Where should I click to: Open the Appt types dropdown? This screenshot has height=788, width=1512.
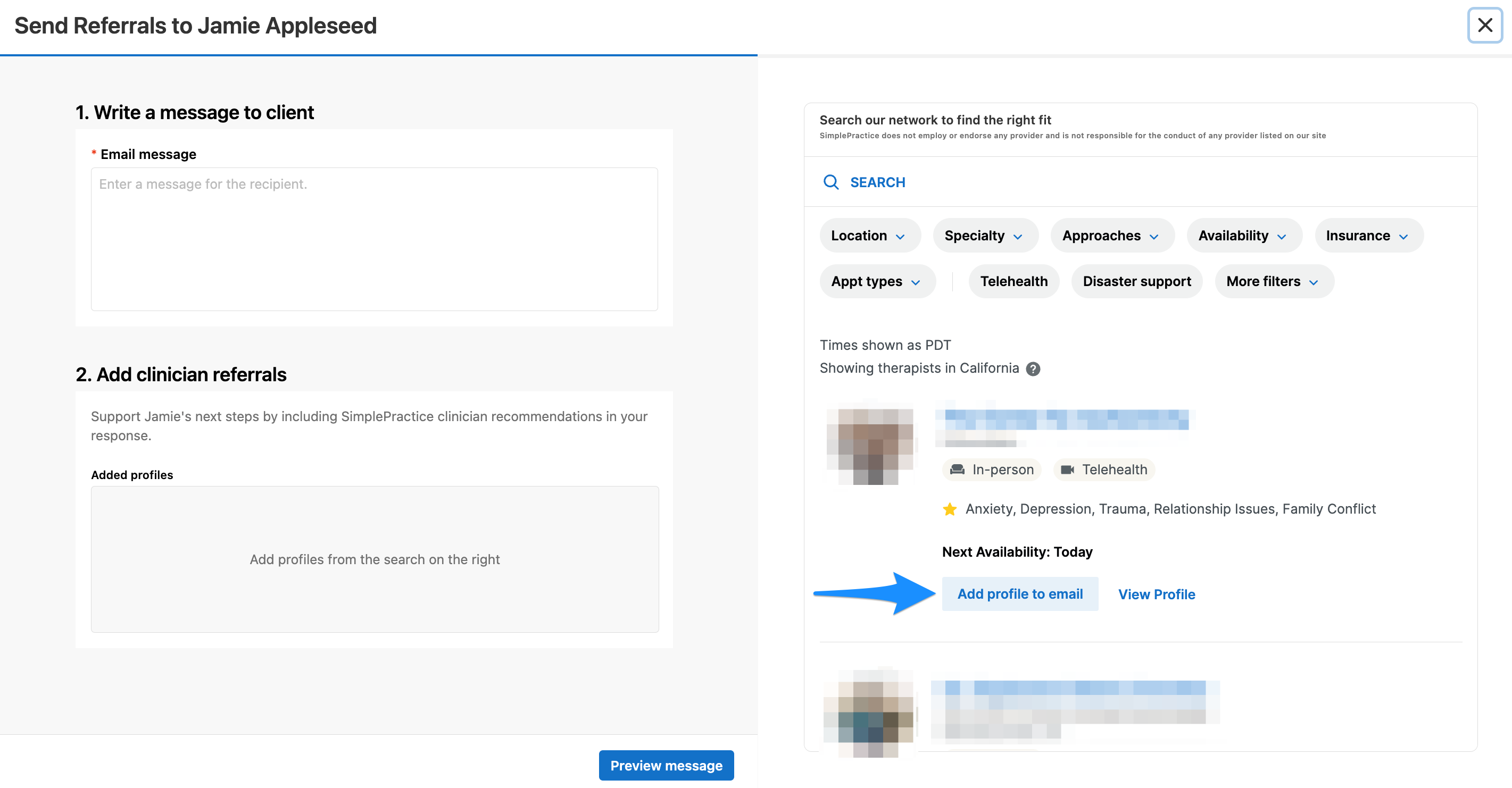coord(877,281)
